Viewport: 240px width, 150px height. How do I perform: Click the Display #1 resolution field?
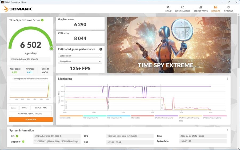(57, 141)
